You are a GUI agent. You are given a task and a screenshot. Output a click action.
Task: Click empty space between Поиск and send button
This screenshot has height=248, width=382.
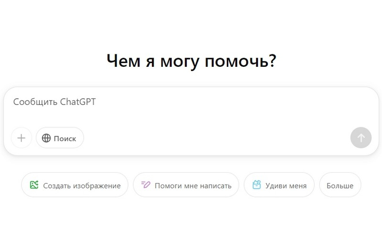[x=215, y=138]
